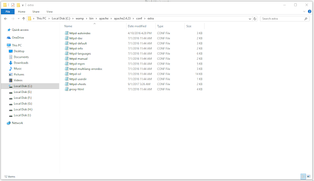Click date '9/1/2017 3:26 AM' of httpd-vhosts
This screenshot has width=314, height=181.
pos(139,84)
